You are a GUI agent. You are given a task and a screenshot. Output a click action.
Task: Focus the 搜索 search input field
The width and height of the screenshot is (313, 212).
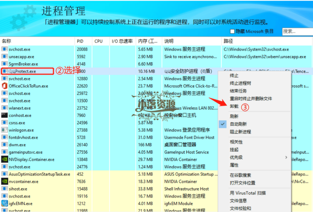click(297, 32)
